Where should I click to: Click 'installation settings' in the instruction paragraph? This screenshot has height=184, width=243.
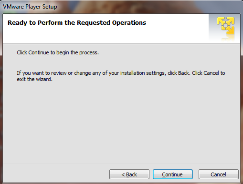point(142,73)
